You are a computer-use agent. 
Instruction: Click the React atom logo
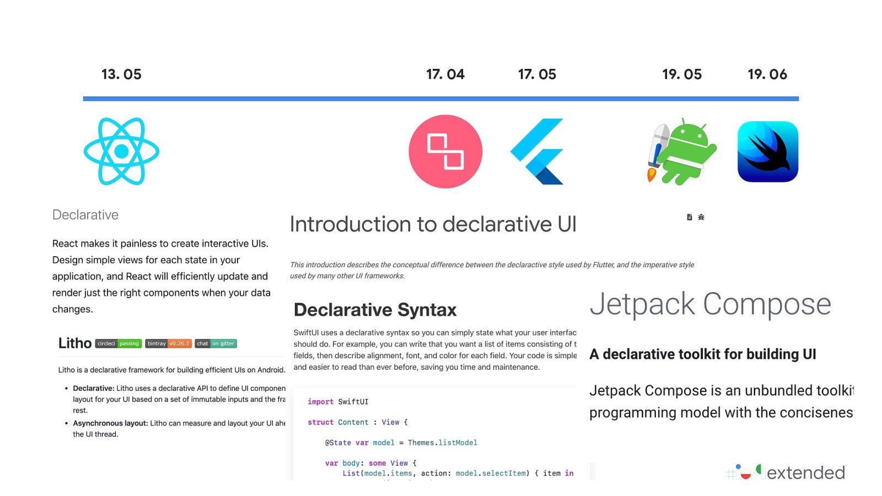121,151
